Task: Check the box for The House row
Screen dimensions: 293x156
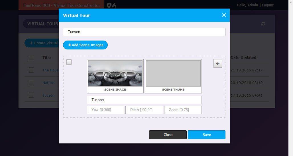Action: pyautogui.click(x=31, y=70)
